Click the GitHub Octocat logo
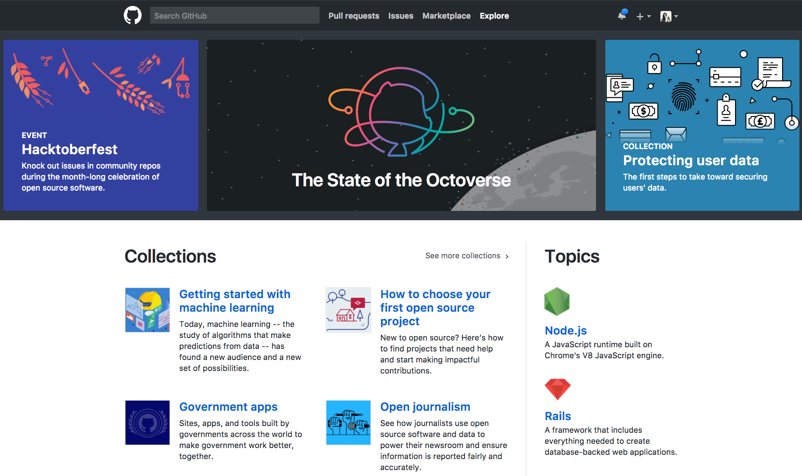Image resolution: width=802 pixels, height=476 pixels. coord(132,15)
